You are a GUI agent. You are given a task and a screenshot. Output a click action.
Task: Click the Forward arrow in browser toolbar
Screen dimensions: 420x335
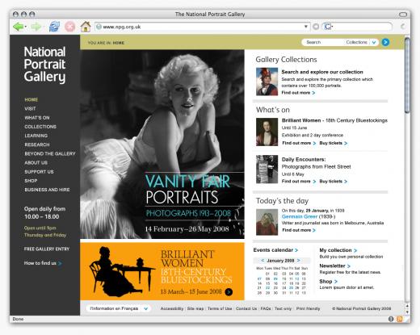point(36,27)
